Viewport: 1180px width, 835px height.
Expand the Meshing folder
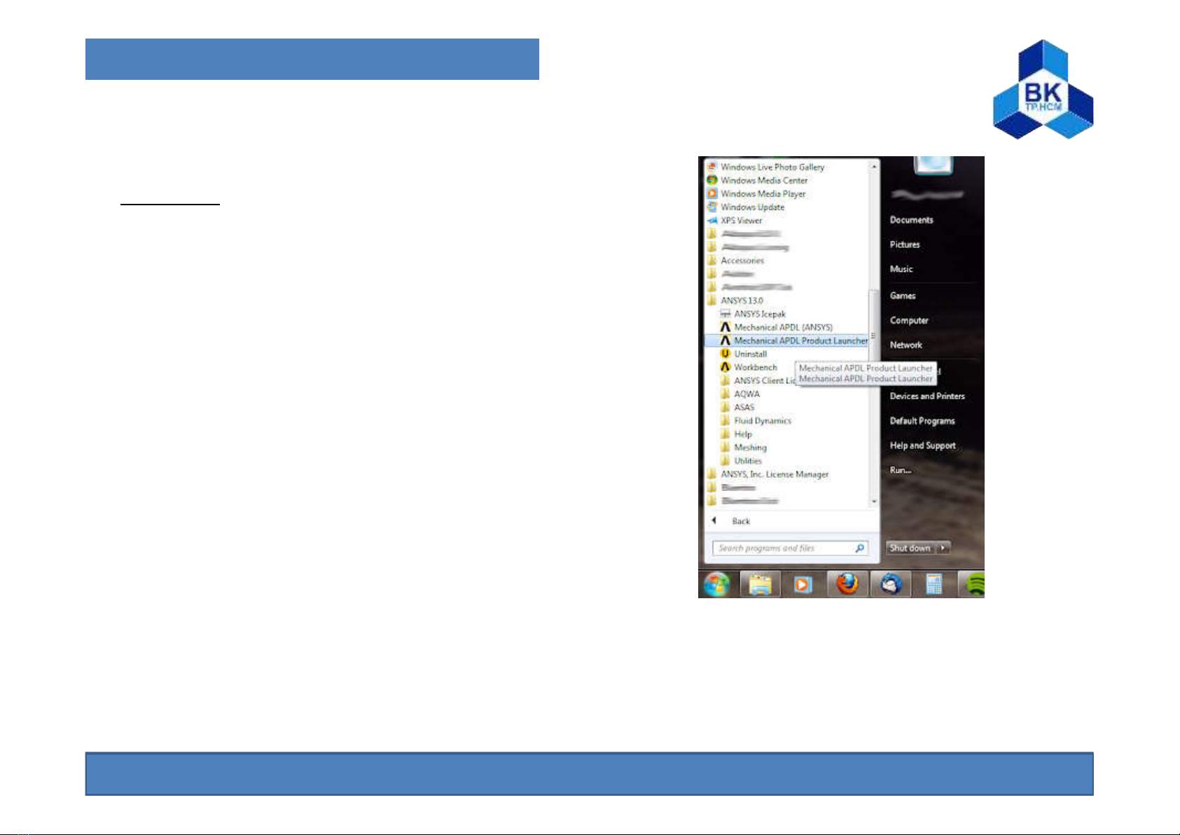point(744,447)
